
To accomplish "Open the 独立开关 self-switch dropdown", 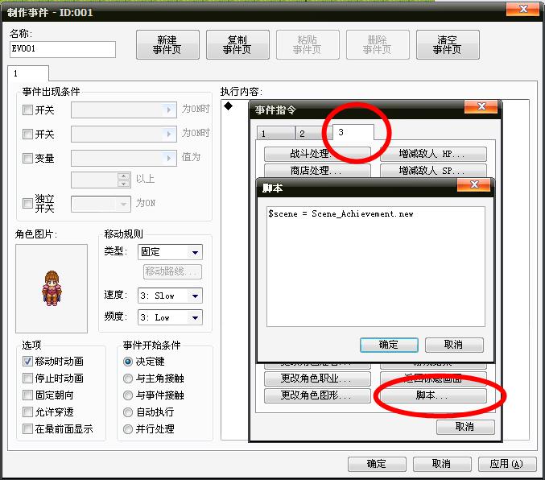I will [x=123, y=204].
